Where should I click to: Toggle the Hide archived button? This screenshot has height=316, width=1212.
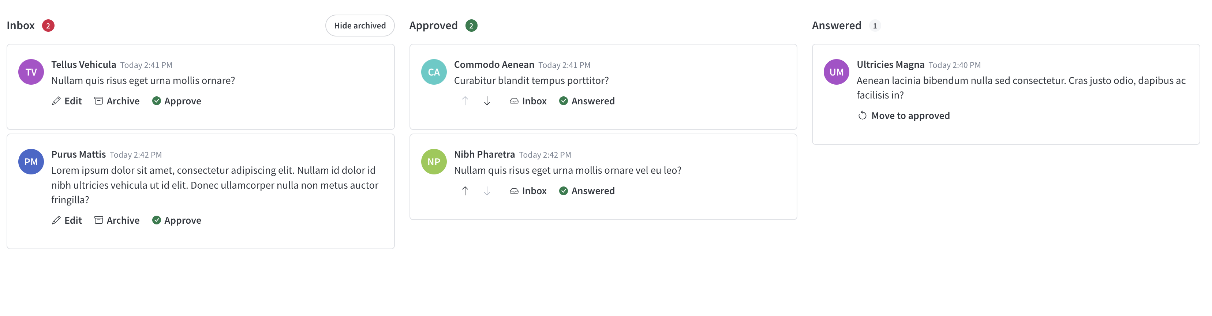pos(360,25)
